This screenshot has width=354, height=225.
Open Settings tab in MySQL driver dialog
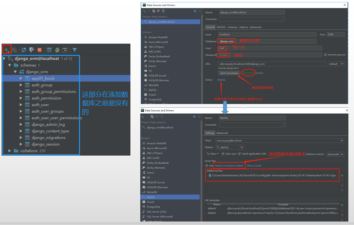pos(210,133)
